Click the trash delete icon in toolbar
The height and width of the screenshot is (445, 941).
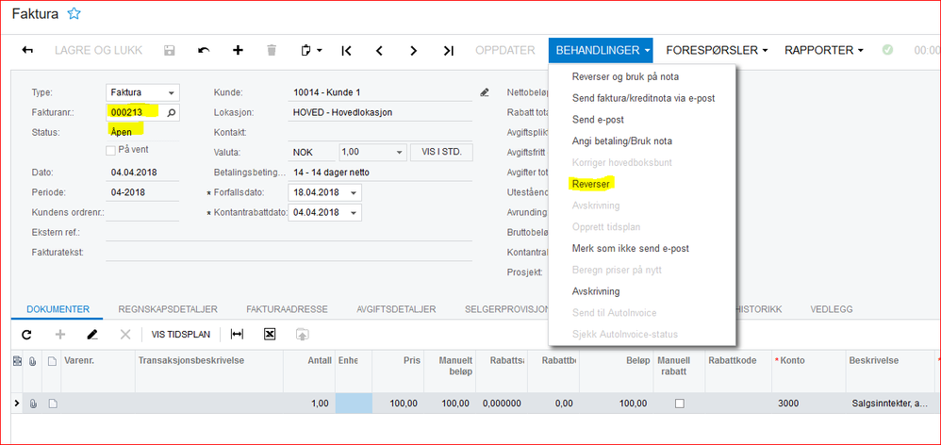[x=272, y=50]
